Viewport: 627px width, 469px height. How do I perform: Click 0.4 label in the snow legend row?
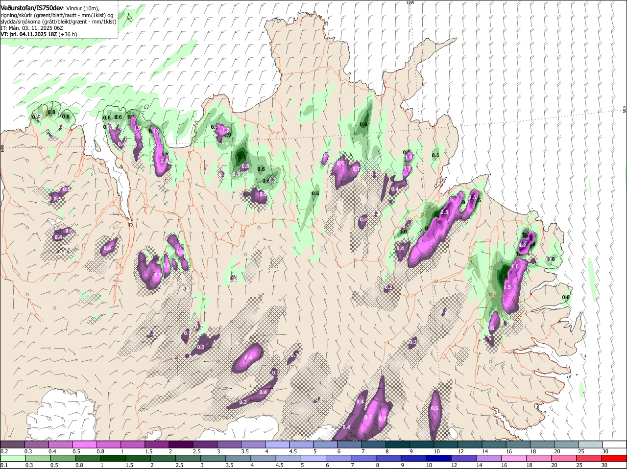[52, 451]
